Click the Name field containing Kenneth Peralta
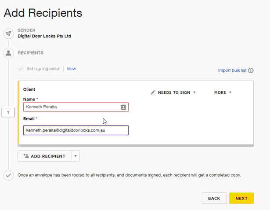270x210 pixels. point(70,107)
